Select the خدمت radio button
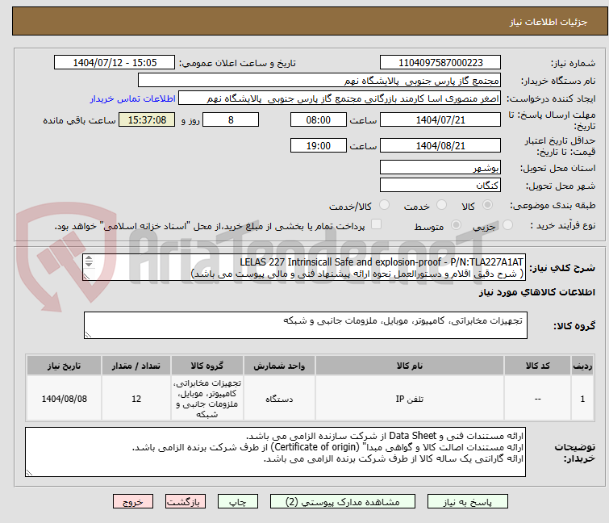Image resolution: width=609 pixels, height=523 pixels. [x=441, y=205]
